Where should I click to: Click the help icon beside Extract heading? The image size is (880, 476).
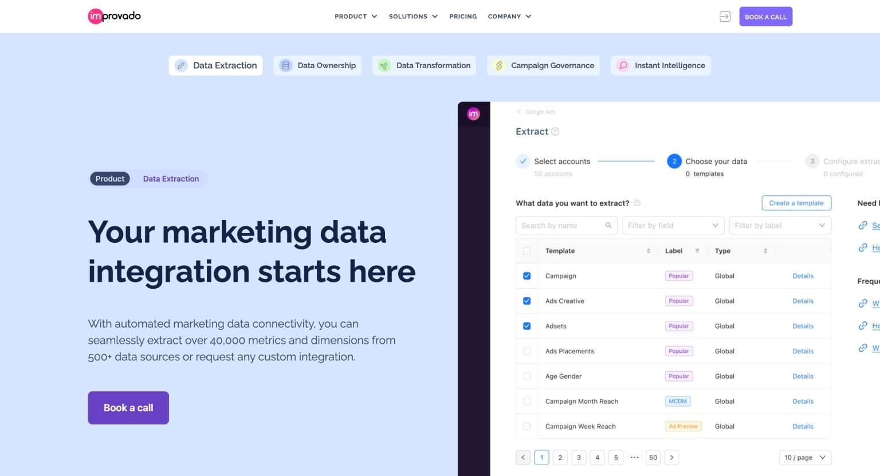pyautogui.click(x=554, y=132)
